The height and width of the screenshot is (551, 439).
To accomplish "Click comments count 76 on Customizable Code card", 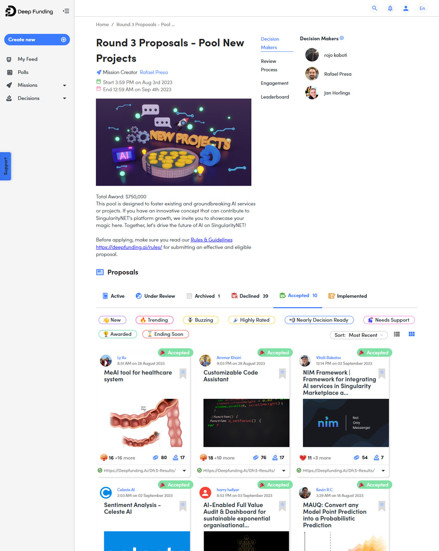I will (x=259, y=458).
